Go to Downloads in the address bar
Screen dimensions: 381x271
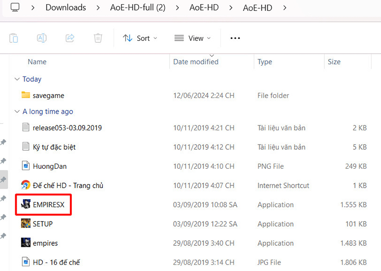point(66,8)
